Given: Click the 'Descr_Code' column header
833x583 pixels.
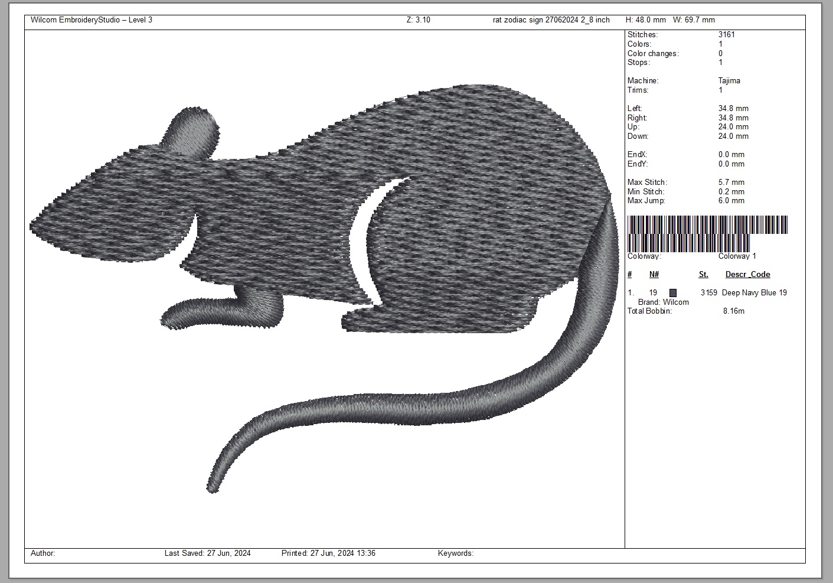Looking at the screenshot, I should point(747,275).
